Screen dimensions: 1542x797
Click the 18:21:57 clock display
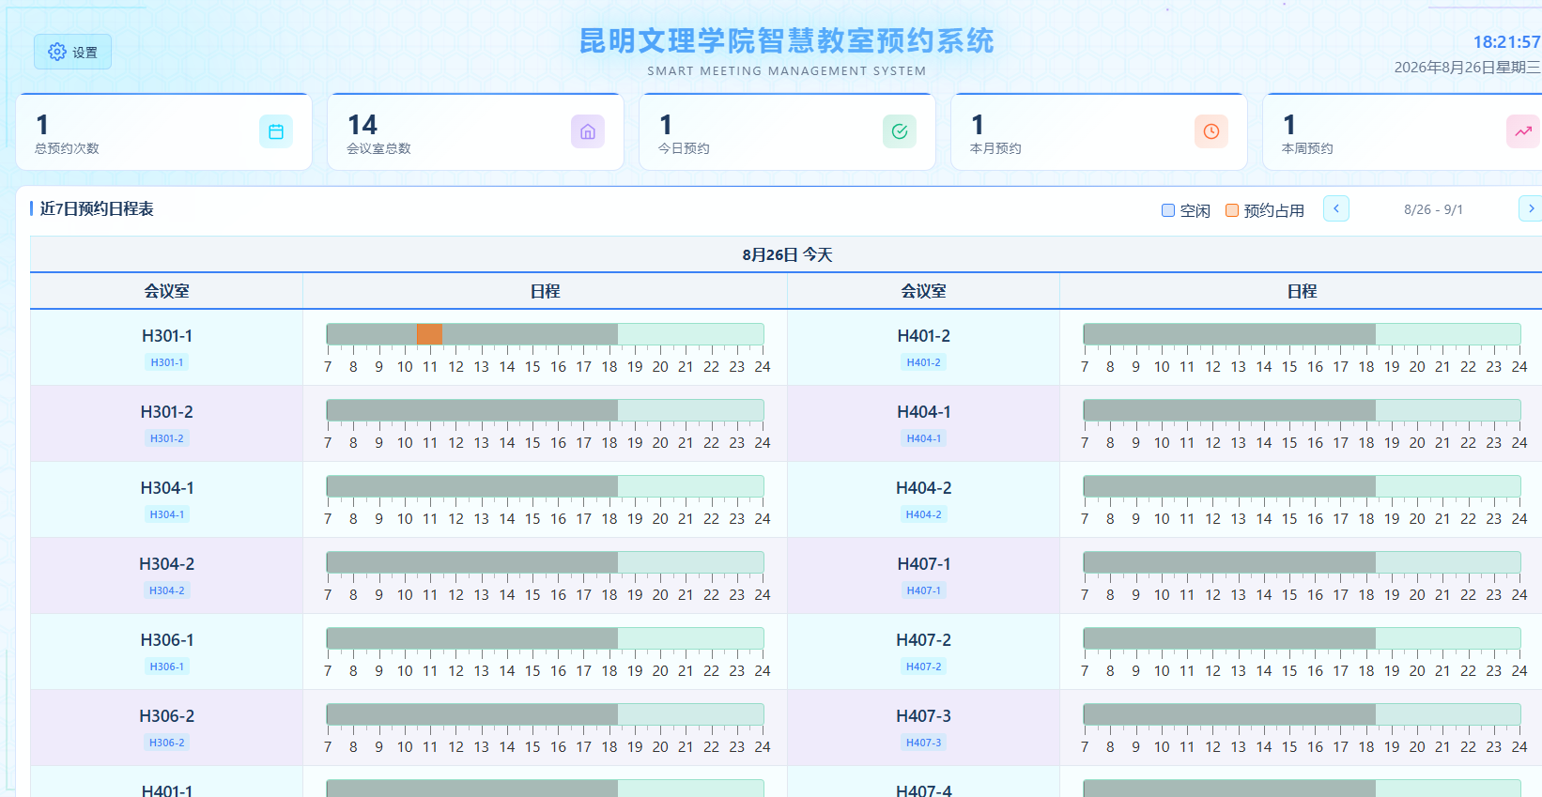coord(1506,42)
